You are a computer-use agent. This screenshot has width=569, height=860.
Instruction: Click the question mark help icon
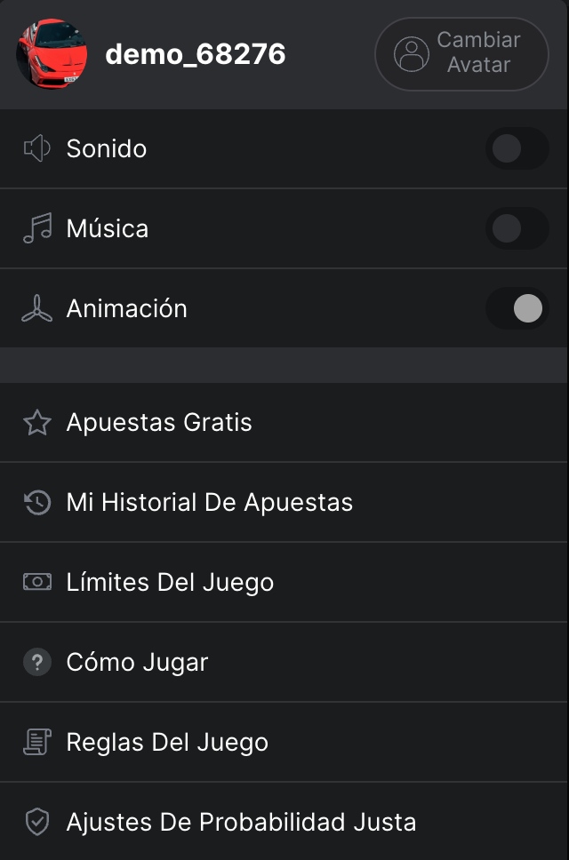37,662
